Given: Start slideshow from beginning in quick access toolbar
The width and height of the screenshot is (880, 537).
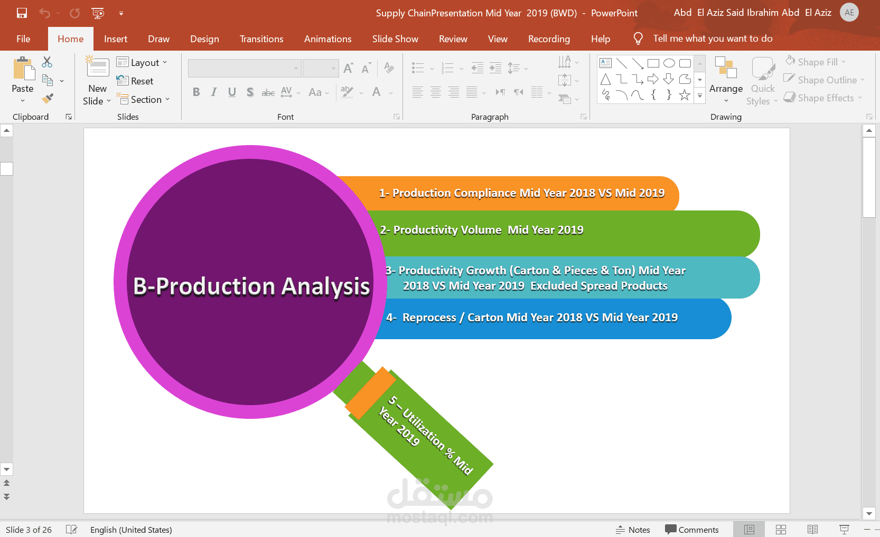Looking at the screenshot, I should coord(98,13).
